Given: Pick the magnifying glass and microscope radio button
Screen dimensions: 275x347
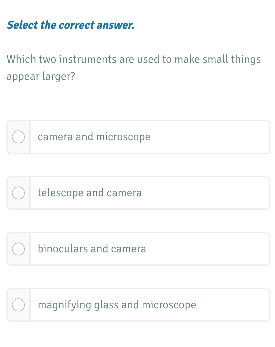Looking at the screenshot, I should tap(18, 305).
